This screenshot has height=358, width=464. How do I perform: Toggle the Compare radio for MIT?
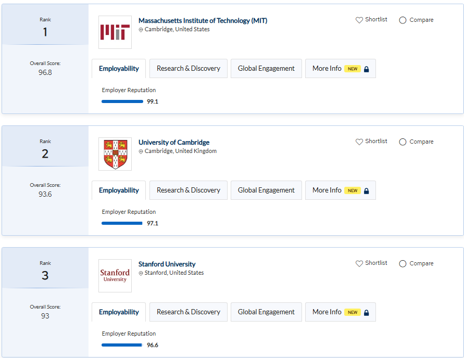pos(403,20)
